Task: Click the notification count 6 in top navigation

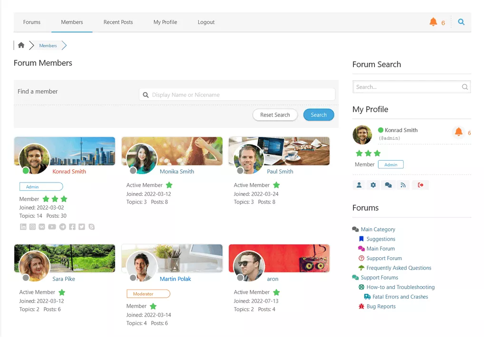Action: pos(443,23)
